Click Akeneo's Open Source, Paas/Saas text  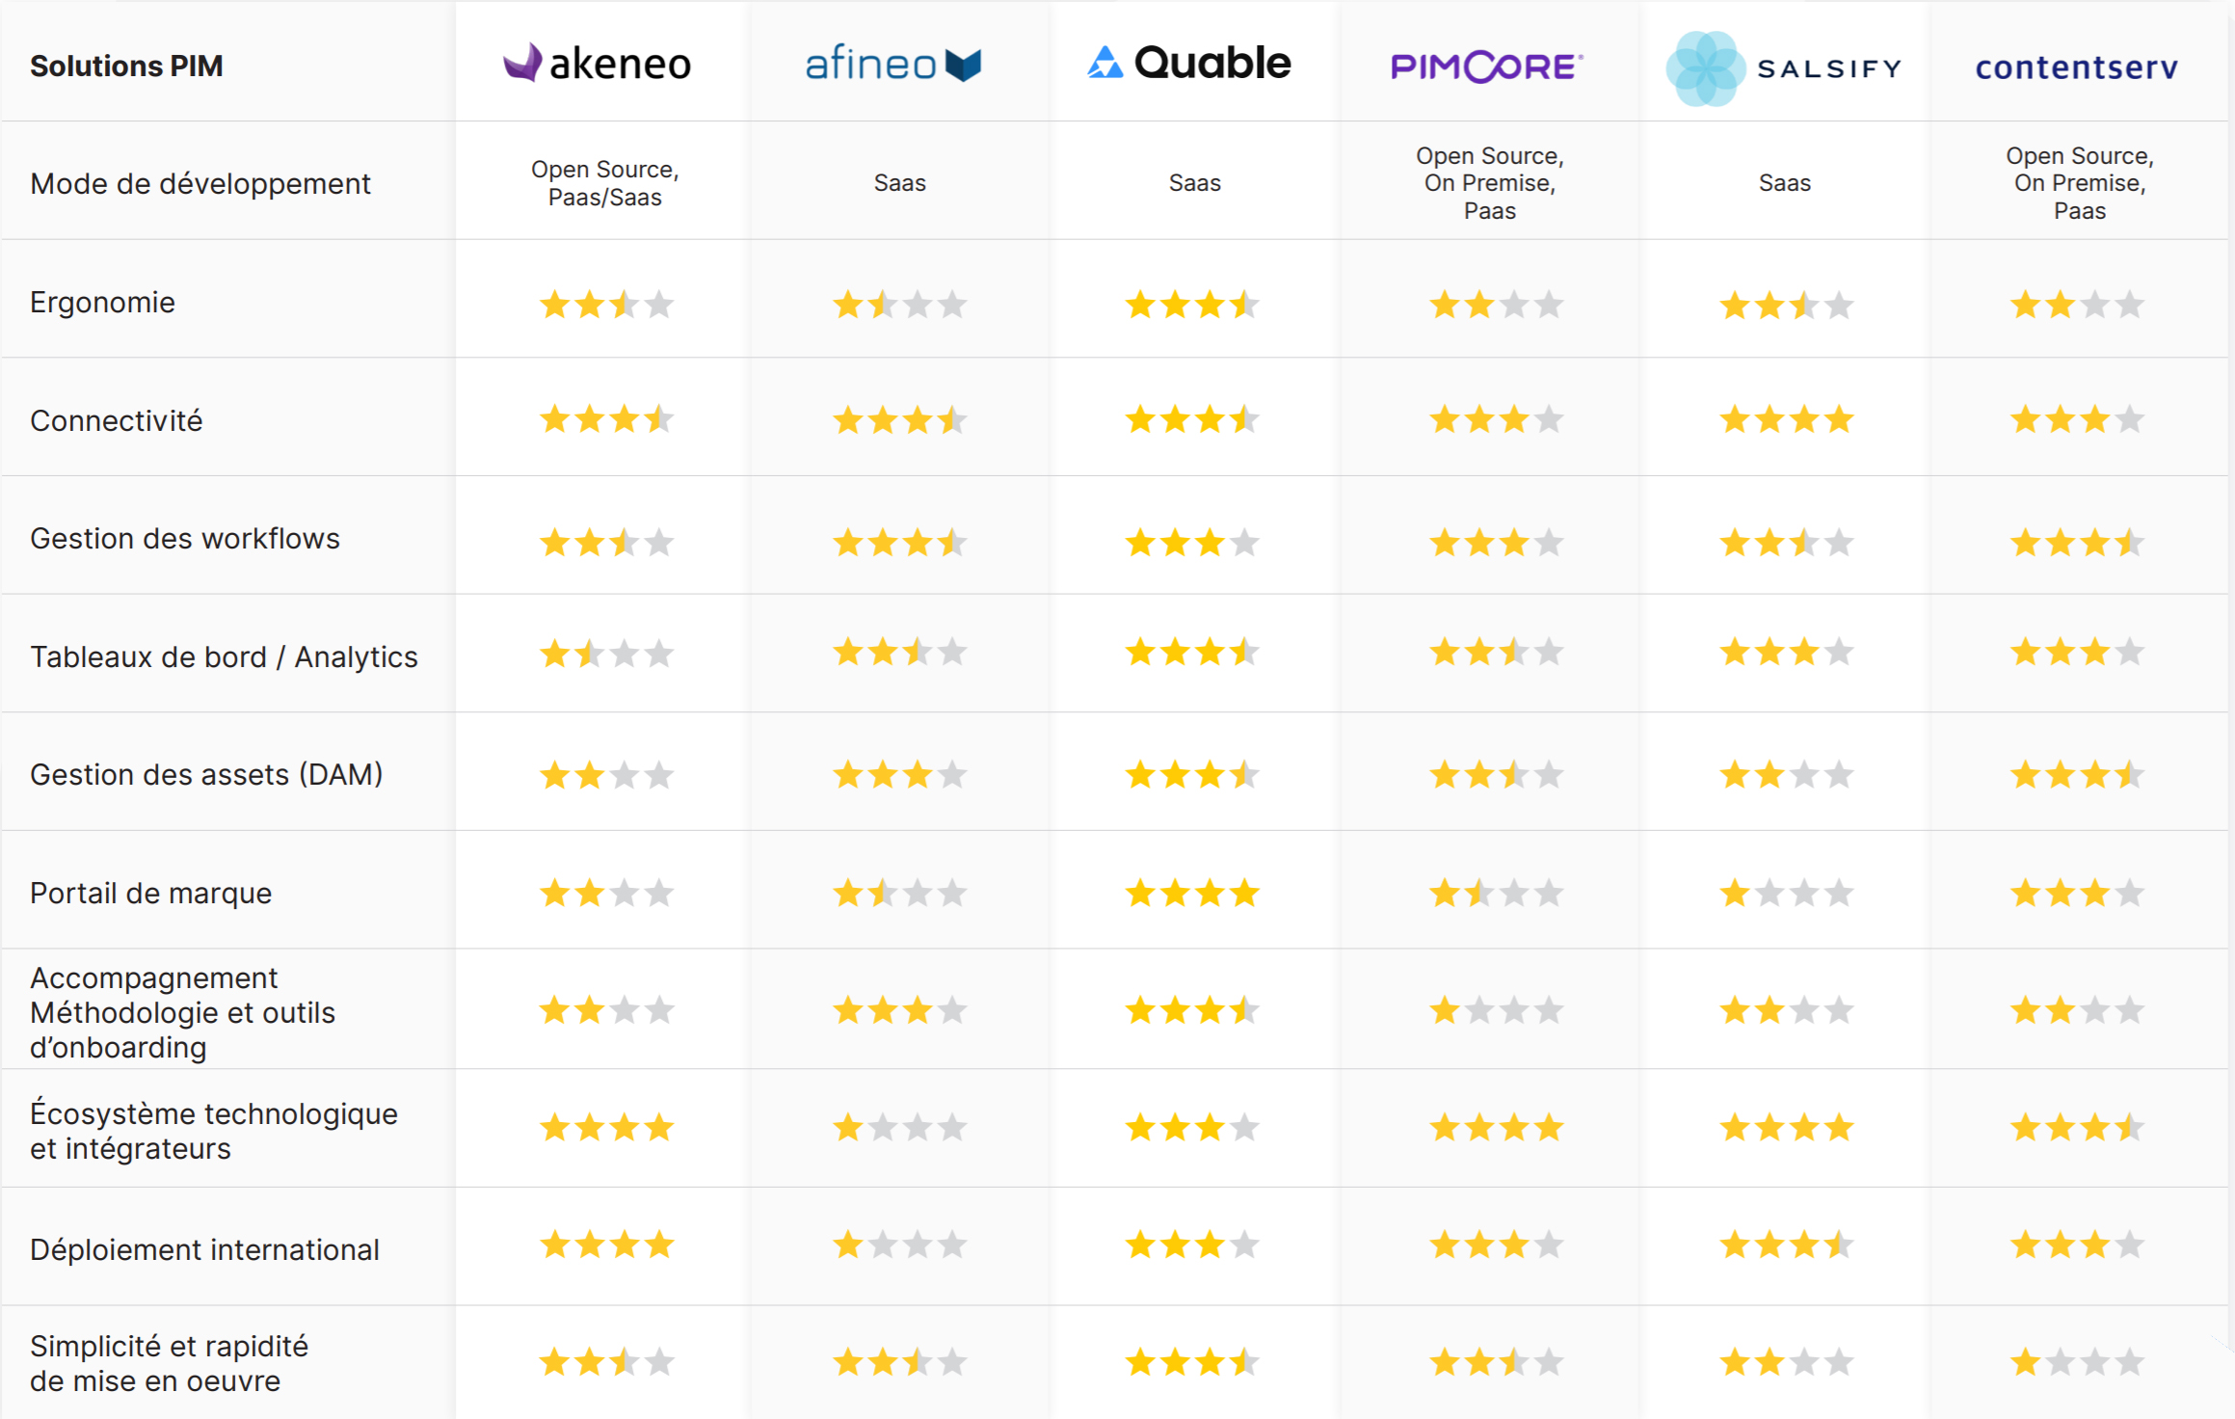(x=605, y=183)
